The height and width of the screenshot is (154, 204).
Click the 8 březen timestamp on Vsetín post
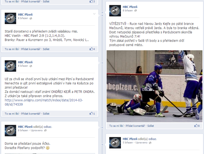point(23,18)
